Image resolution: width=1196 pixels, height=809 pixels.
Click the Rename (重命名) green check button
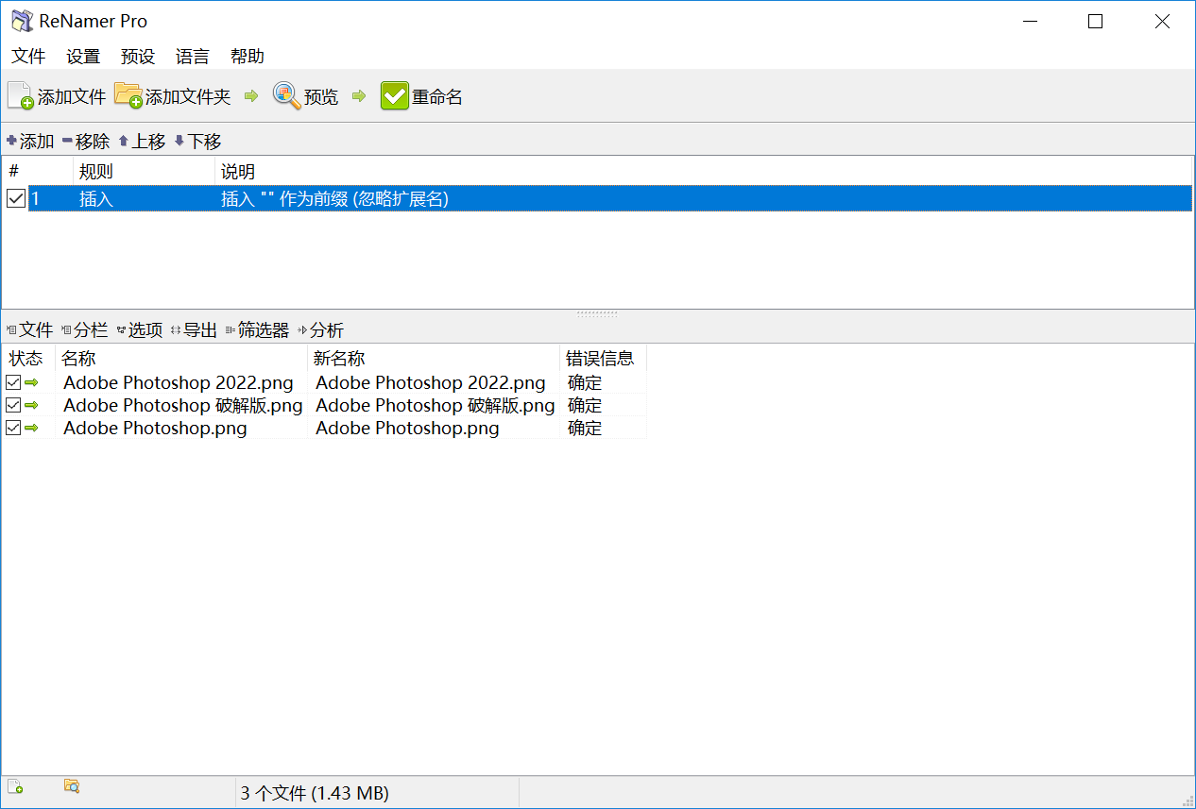(422, 96)
